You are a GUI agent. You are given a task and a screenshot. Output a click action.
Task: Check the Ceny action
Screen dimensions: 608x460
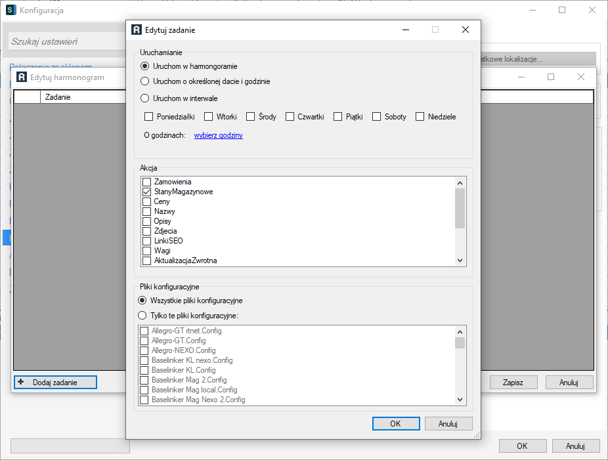click(x=147, y=201)
